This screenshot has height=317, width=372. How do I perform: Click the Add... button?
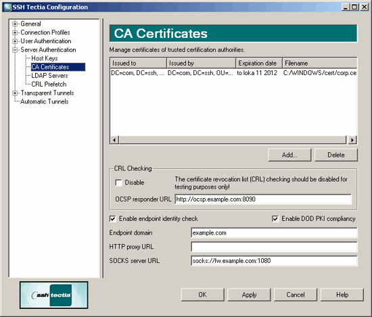tap(289, 155)
